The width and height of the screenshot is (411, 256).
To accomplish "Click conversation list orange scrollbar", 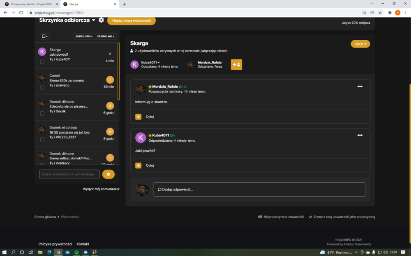I will click(118, 71).
